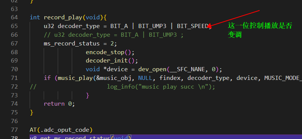Click line number 68 in the gutter
Viewport: 302px width, 139px height.
pyautogui.click(x=14, y=52)
